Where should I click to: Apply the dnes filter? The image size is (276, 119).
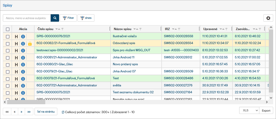86,18
